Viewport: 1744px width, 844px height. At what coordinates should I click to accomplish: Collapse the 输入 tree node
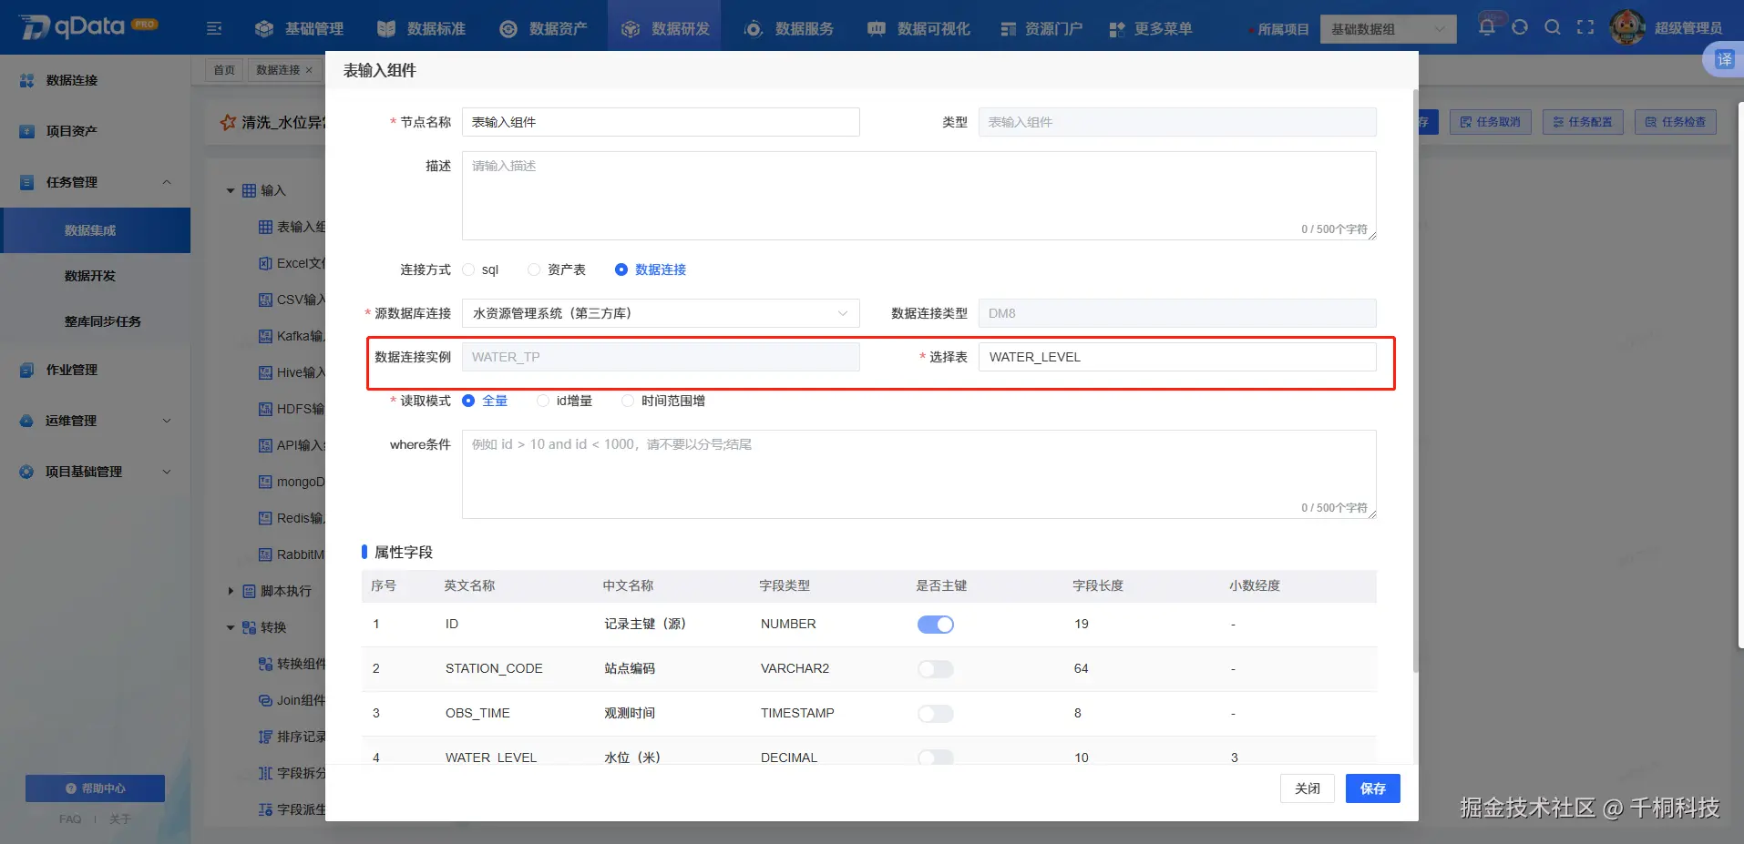tap(231, 190)
